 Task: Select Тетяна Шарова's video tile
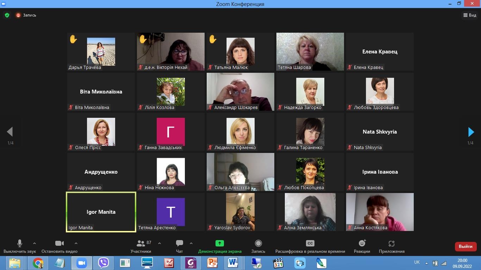[x=310, y=52]
